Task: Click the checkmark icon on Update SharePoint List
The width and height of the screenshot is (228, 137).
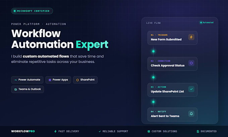Action: (191, 89)
